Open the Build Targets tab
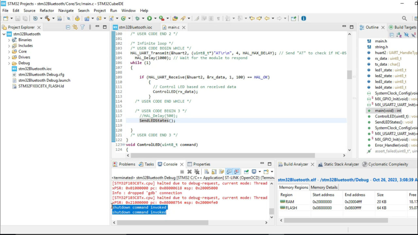The image size is (418, 235). coord(402,27)
